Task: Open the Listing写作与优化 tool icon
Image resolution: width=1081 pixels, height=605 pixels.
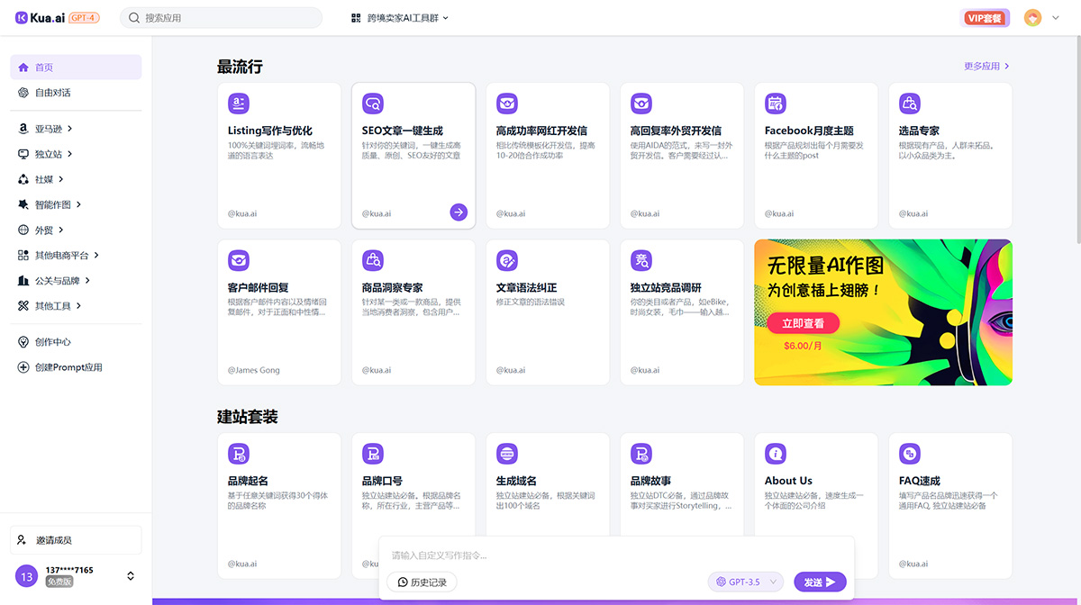Action: 238,104
